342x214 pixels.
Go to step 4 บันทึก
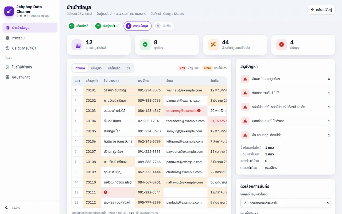click(164, 26)
